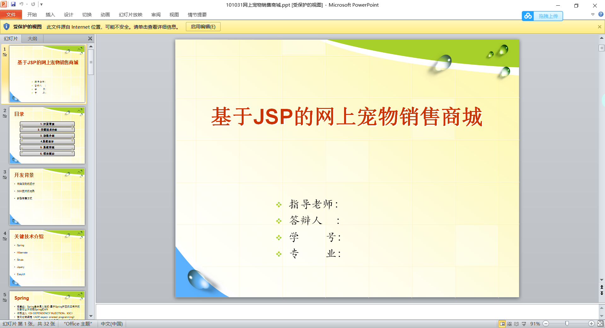Viewport: 605px width, 328px height.
Task: Click the Undo icon in quick access toolbar
Action: coord(21,4)
